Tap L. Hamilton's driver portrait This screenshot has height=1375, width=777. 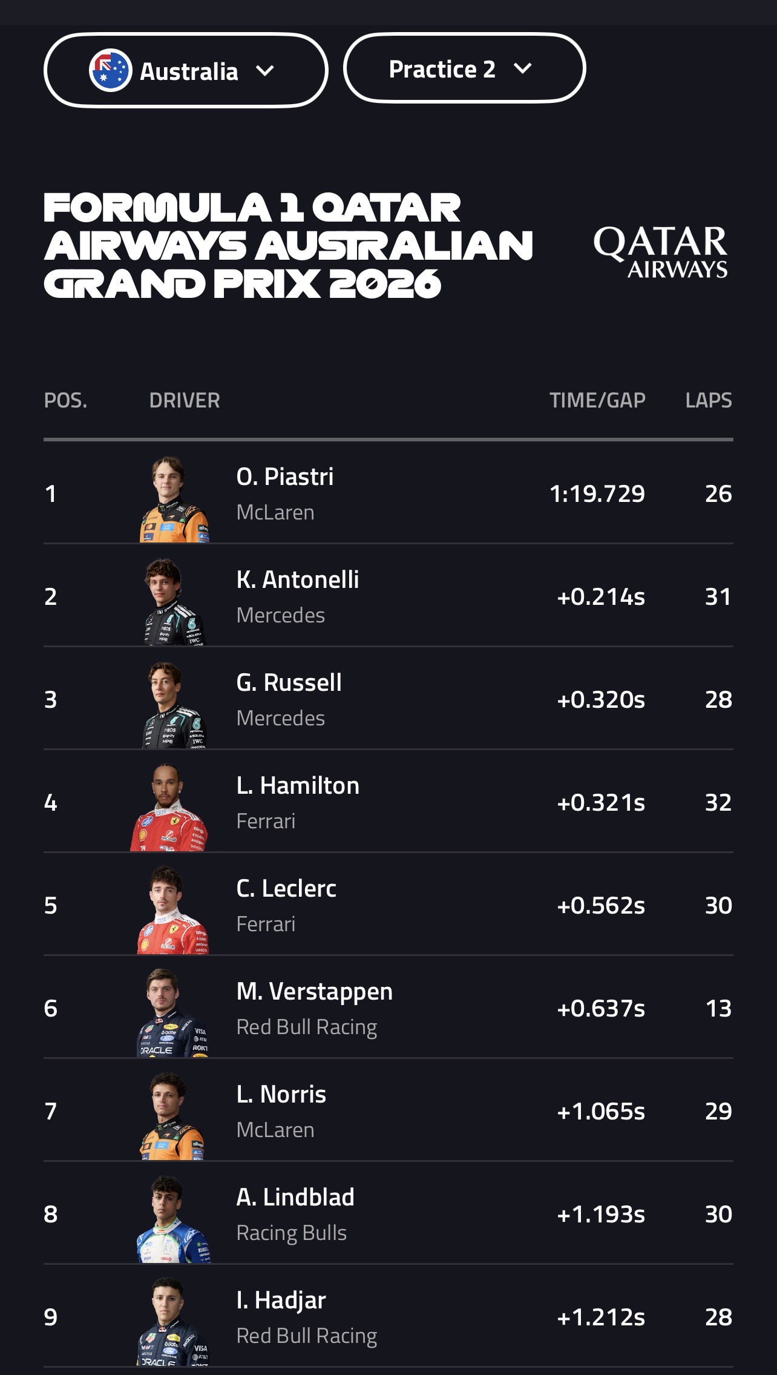click(x=169, y=808)
